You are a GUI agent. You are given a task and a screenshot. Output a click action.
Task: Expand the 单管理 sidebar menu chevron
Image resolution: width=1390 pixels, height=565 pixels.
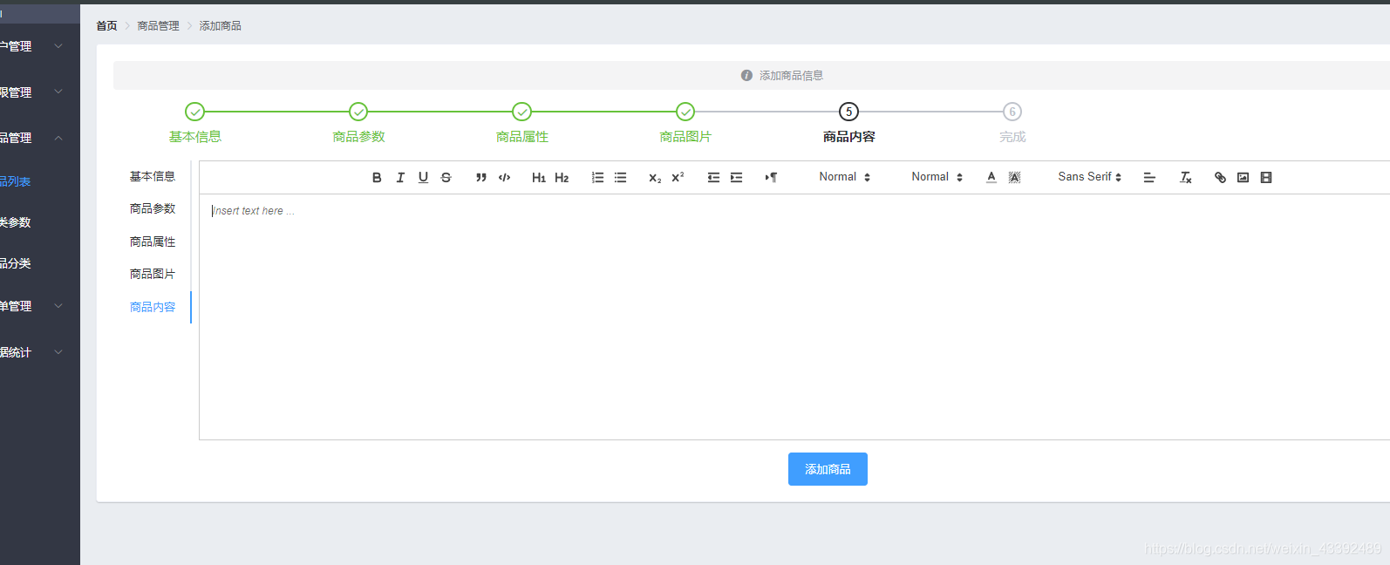tap(58, 306)
